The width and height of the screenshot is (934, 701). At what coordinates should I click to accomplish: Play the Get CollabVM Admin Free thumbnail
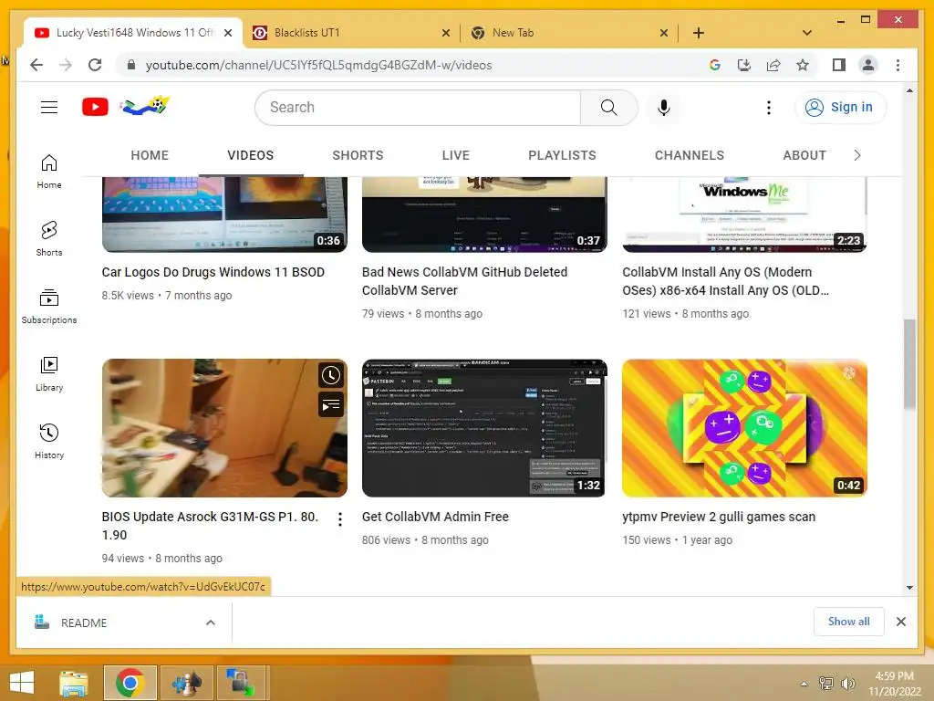(484, 428)
